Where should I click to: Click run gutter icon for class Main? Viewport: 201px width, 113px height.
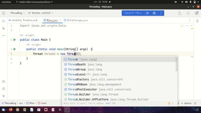(x=15, y=40)
